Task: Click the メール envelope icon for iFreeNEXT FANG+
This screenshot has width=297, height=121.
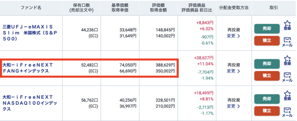Action: pos(287,77)
